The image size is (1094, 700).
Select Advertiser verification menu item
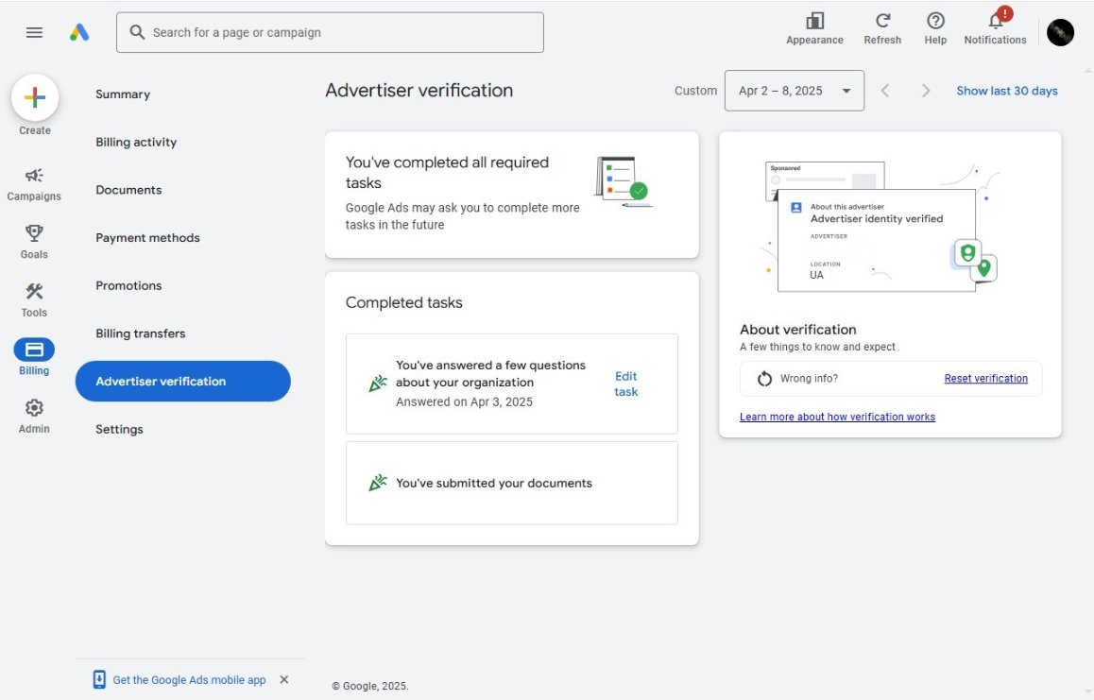(x=182, y=381)
